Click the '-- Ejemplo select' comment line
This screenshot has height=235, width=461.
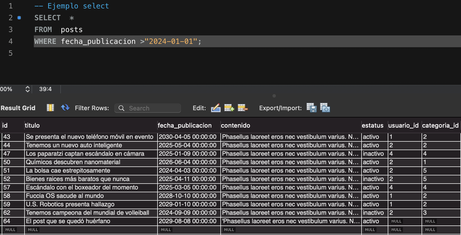click(72, 6)
